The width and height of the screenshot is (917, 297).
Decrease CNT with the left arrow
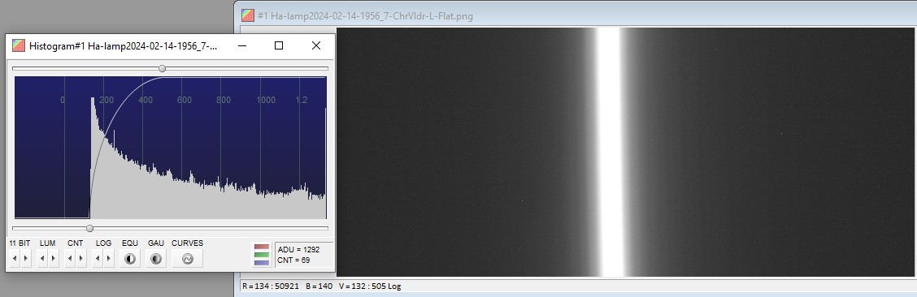pyautogui.click(x=70, y=259)
